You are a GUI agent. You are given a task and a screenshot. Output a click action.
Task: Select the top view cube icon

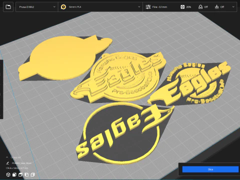pyautogui.click(x=20, y=174)
